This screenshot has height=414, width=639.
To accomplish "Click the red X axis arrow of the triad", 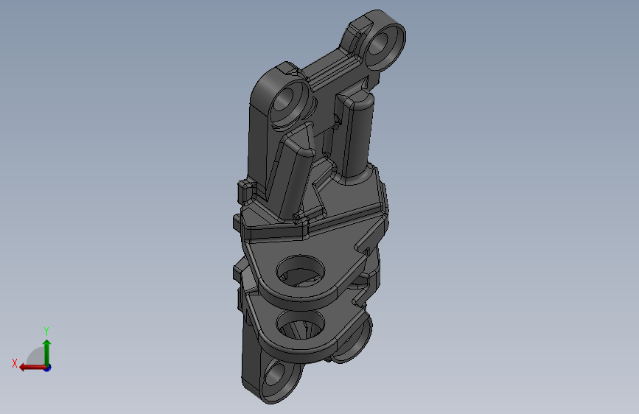I will (x=32, y=368).
